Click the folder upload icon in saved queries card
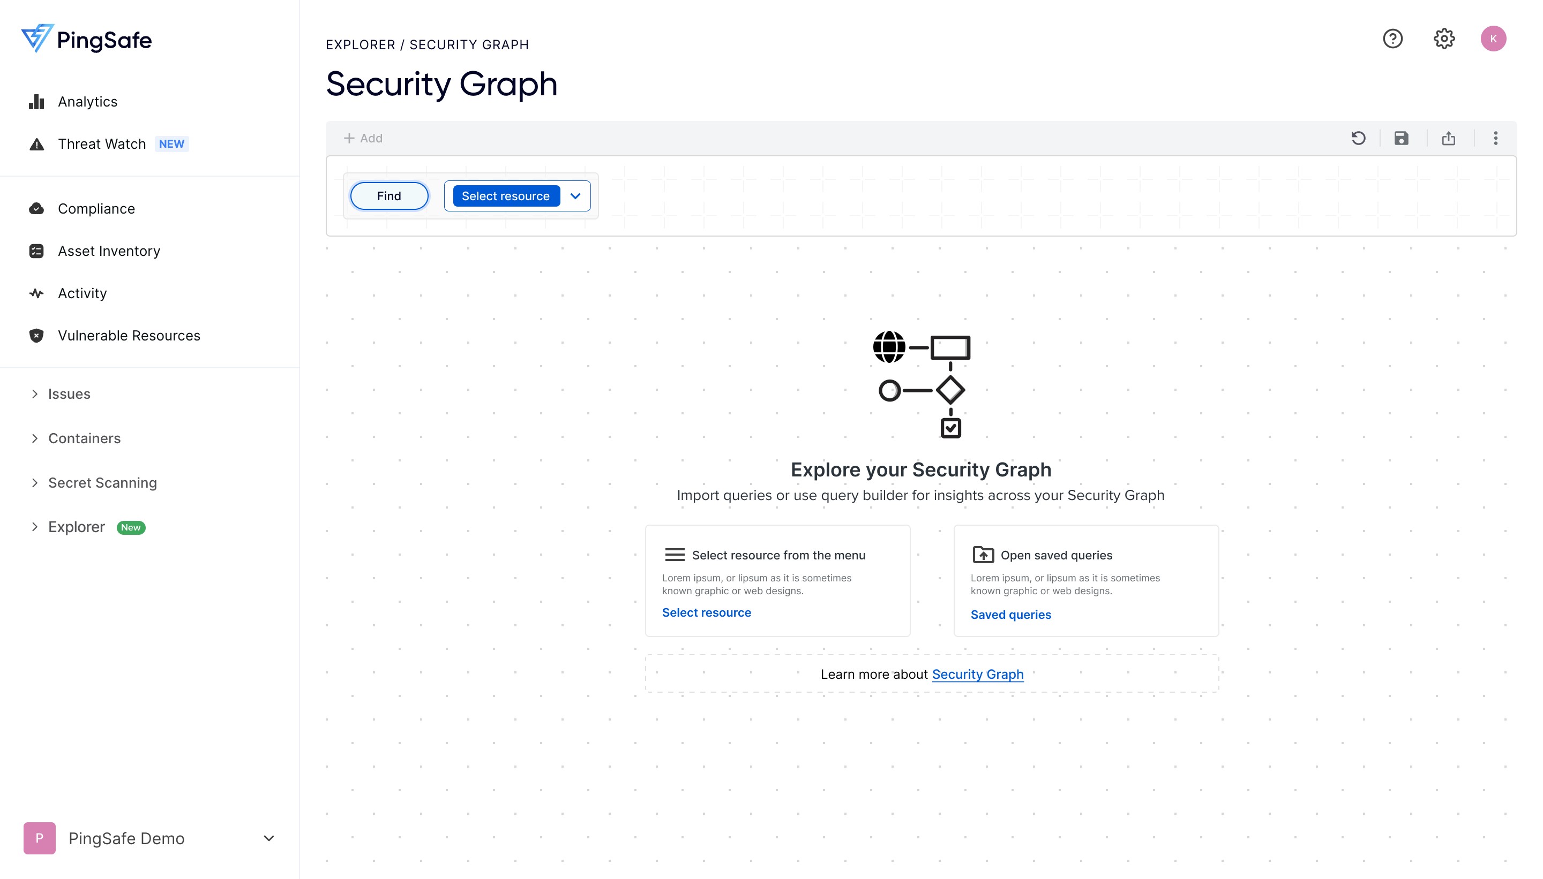The height and width of the screenshot is (879, 1543). (983, 554)
